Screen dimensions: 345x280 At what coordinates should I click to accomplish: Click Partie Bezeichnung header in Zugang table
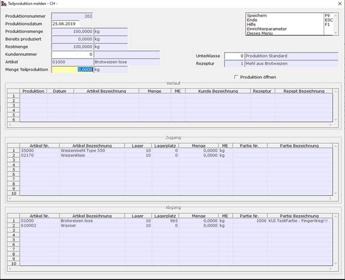(x=300, y=145)
